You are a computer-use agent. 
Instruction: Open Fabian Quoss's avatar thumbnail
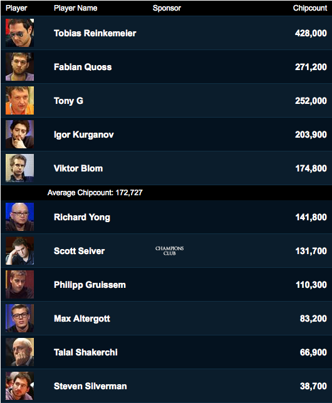tap(19, 67)
